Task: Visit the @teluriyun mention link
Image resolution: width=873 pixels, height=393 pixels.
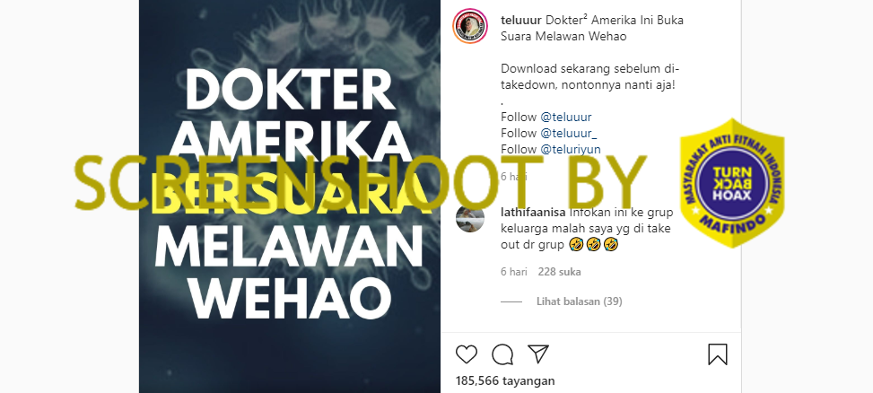Action: pyautogui.click(x=571, y=149)
